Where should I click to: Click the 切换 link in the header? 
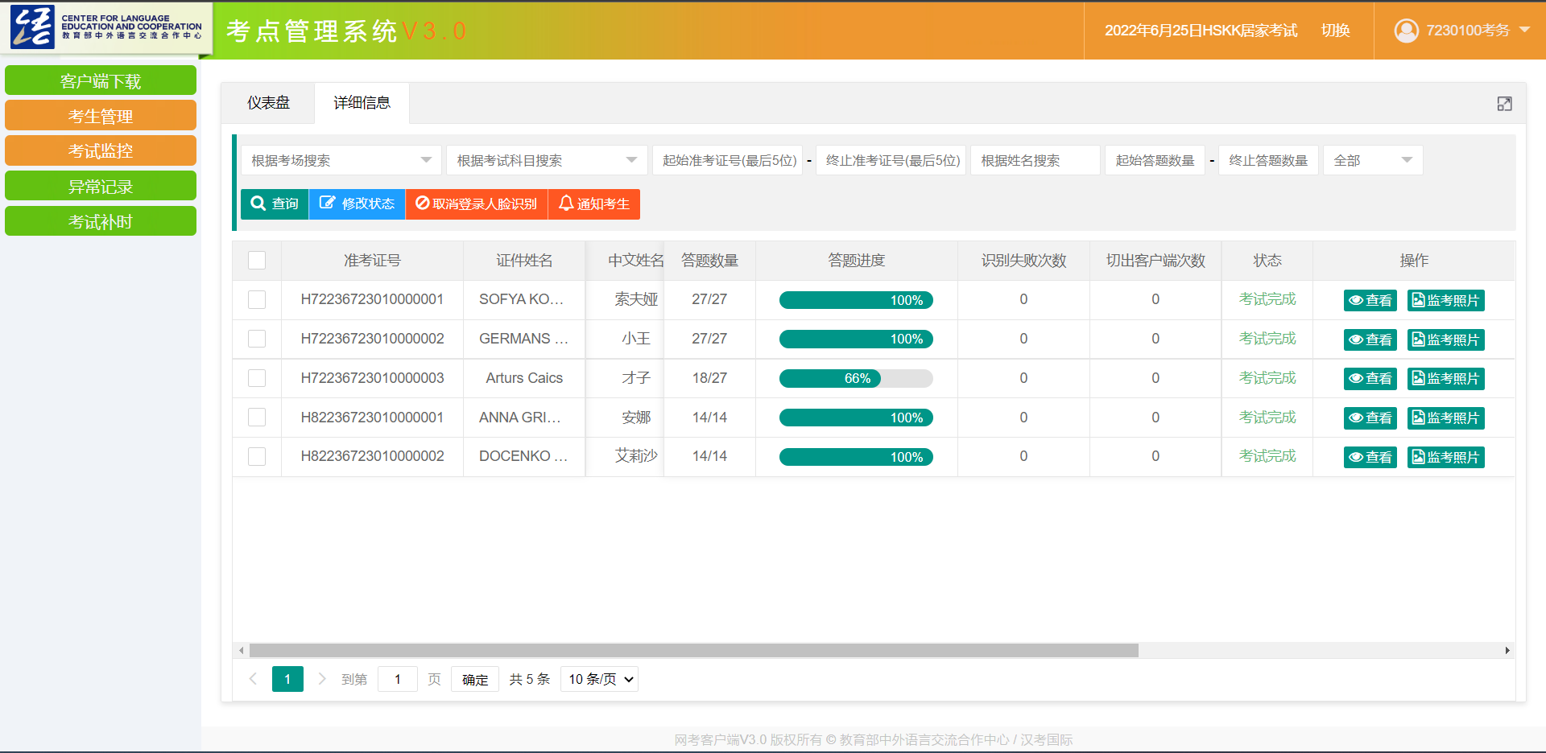[x=1335, y=31]
